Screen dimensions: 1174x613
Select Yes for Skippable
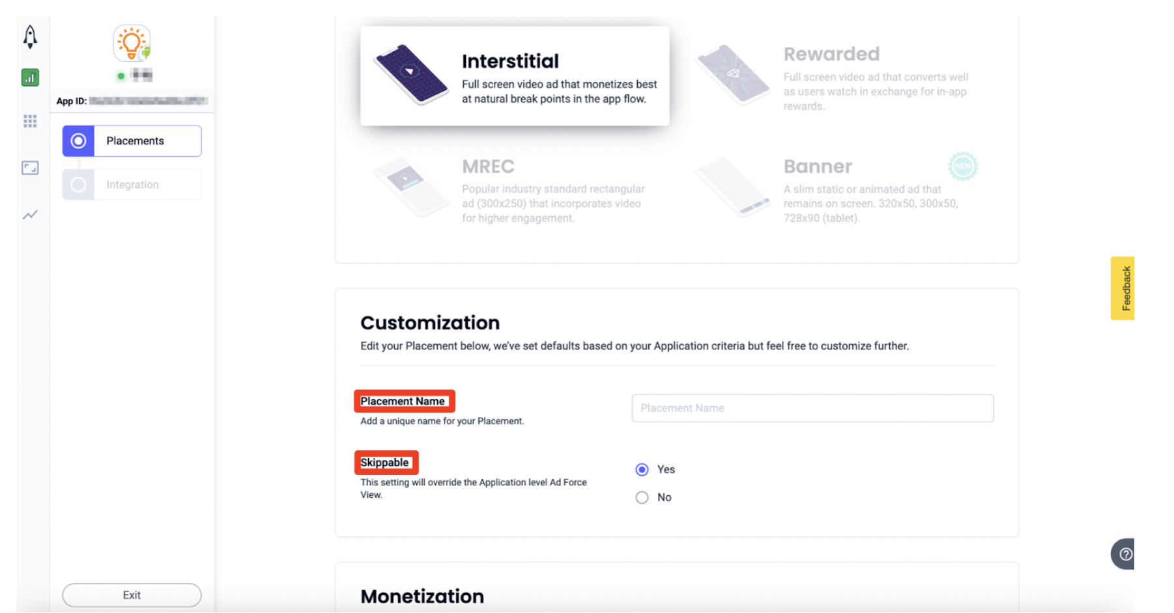click(x=642, y=470)
